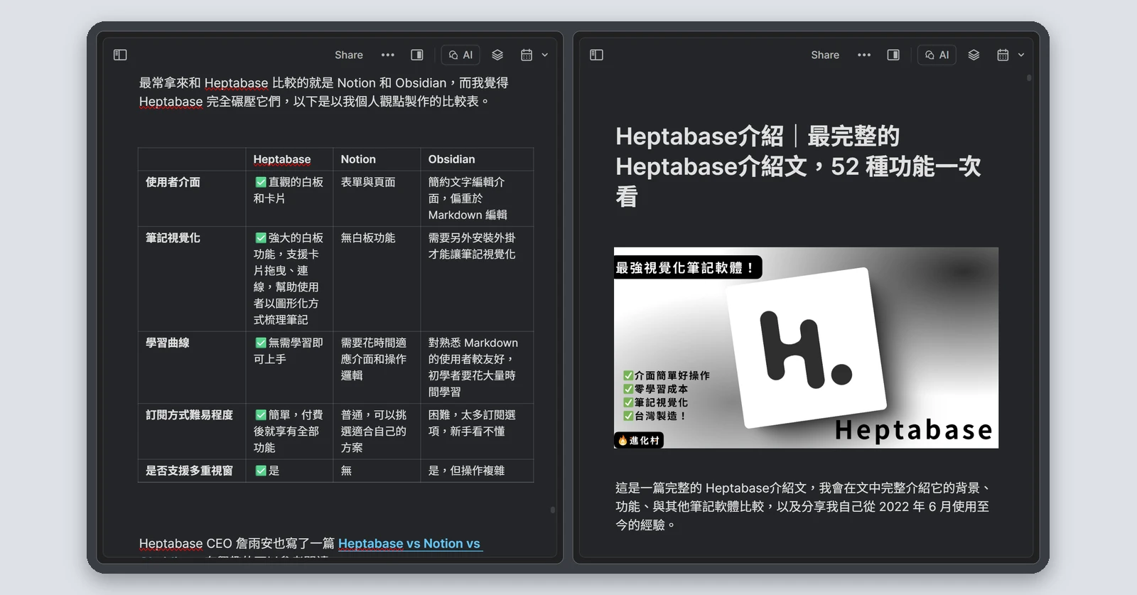Image resolution: width=1137 pixels, height=595 pixels.
Task: Select the Notion column header cell
Action: tap(377, 159)
